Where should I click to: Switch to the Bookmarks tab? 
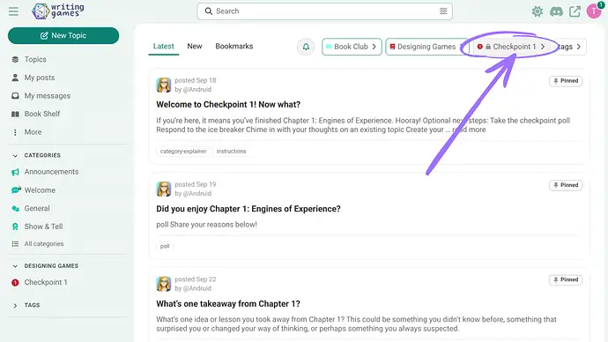point(234,46)
